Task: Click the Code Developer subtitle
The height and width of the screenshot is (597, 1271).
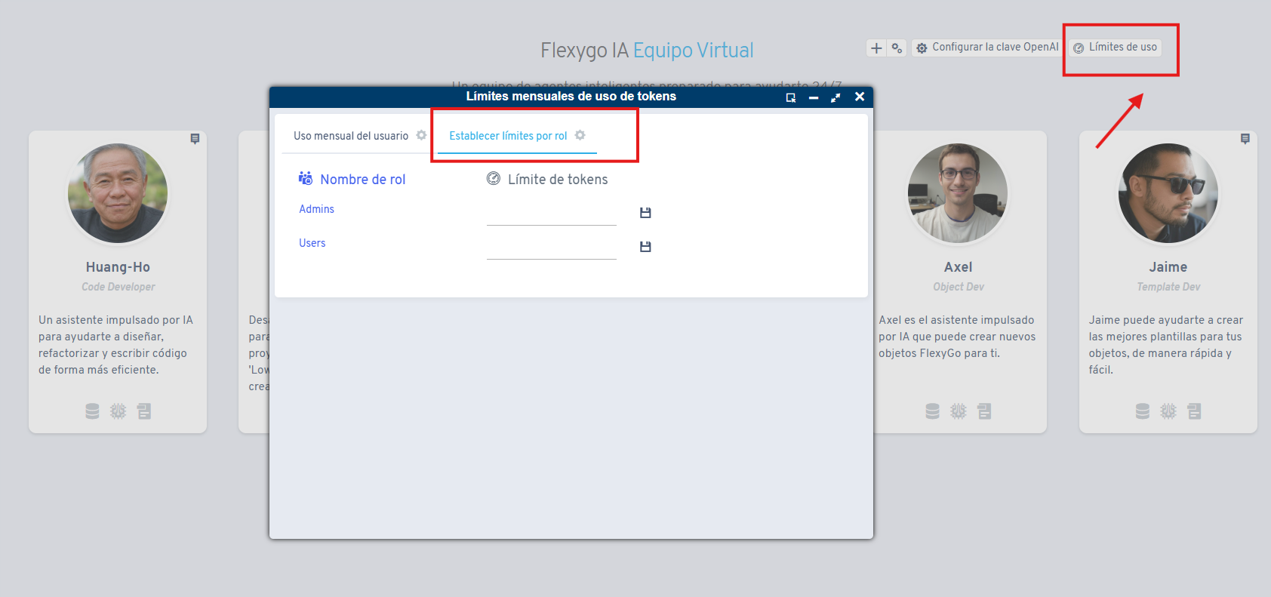Action: [x=118, y=287]
